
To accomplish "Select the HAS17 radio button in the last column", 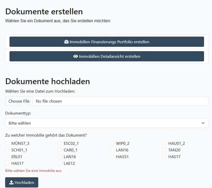I will click(164, 157).
